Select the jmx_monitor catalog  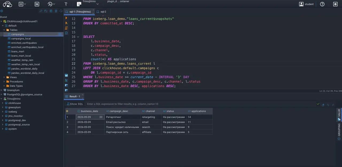[x=15, y=116]
